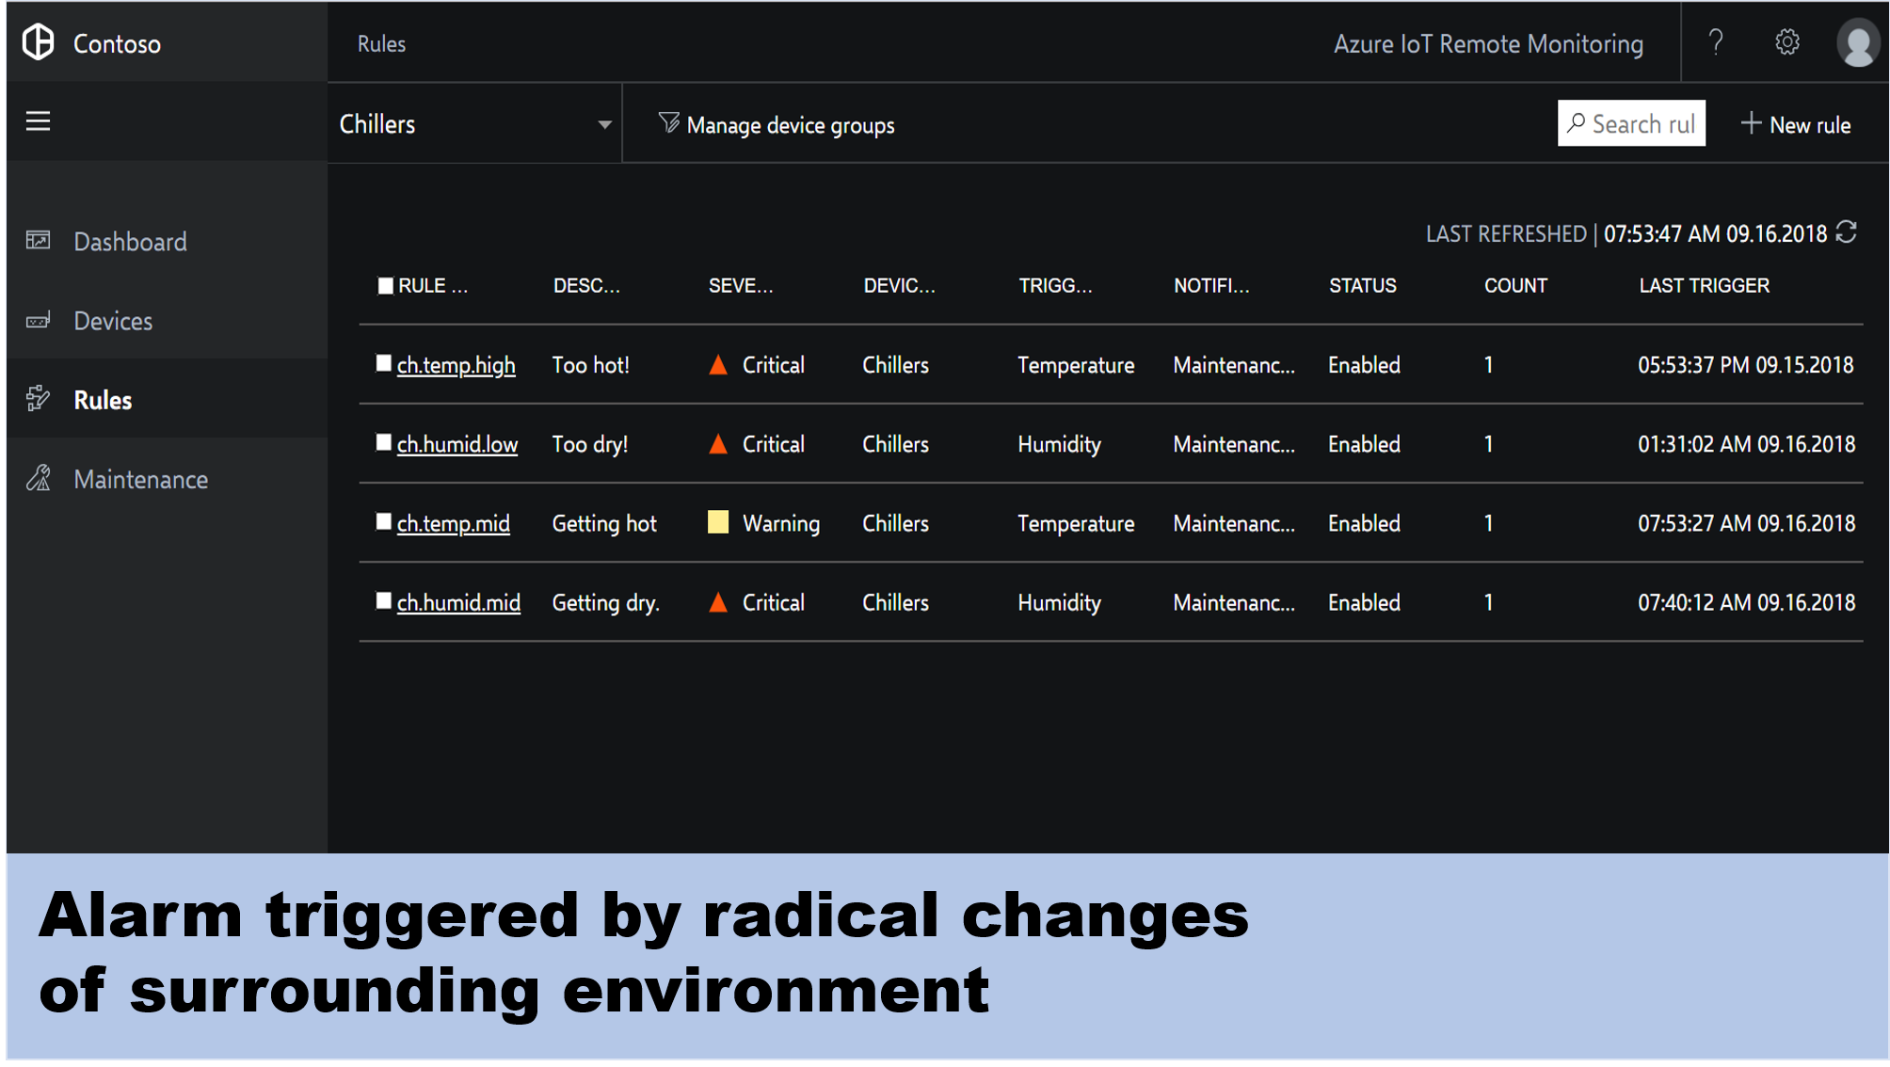Check the ch.temp.high rule checkbox

click(383, 364)
